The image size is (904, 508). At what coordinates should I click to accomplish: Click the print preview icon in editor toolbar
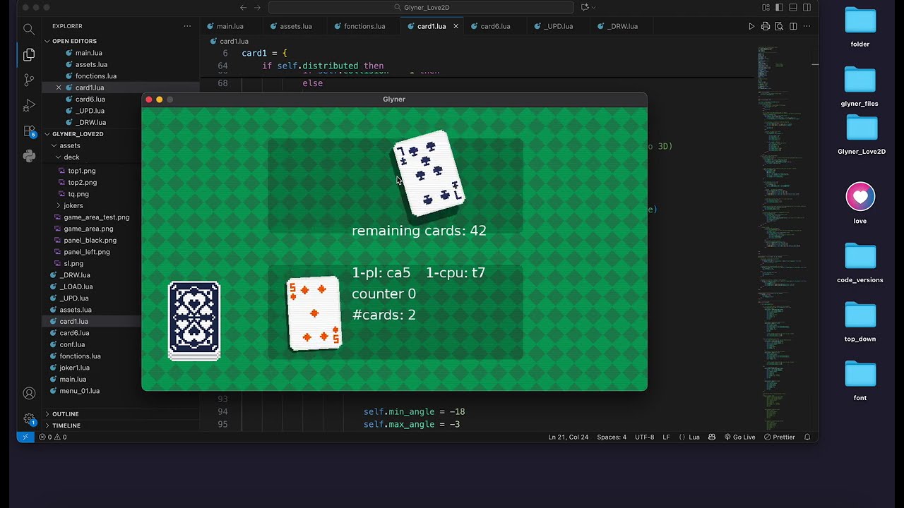click(779, 26)
